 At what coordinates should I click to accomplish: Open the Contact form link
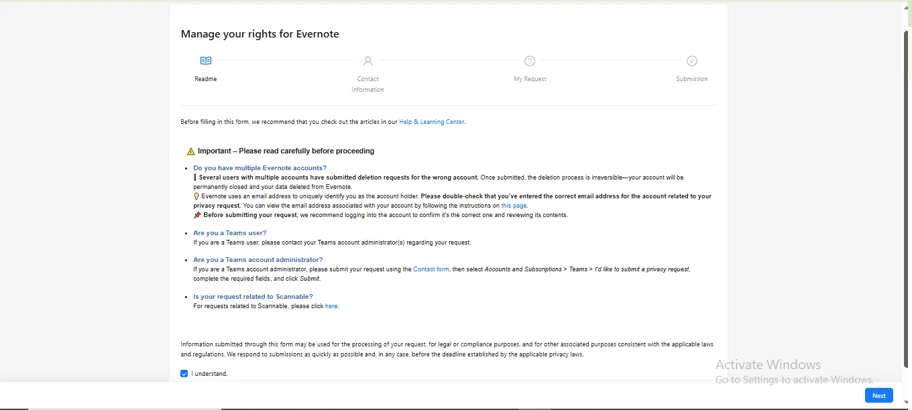point(431,269)
